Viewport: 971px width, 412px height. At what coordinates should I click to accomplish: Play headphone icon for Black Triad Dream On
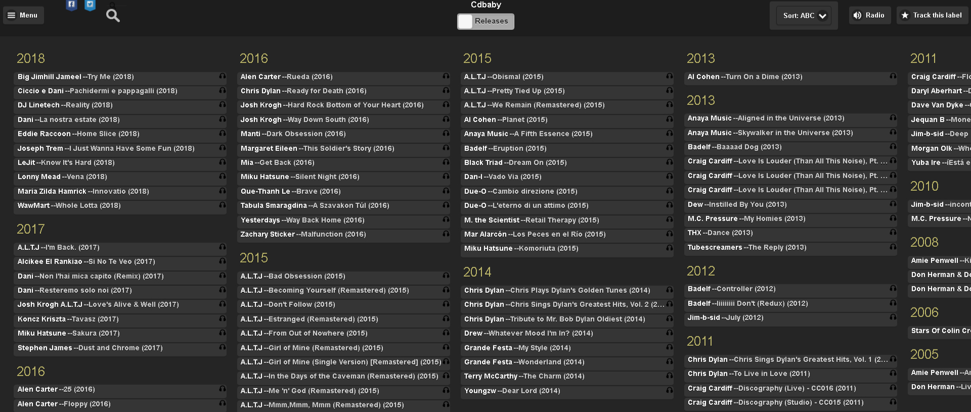pos(670,162)
